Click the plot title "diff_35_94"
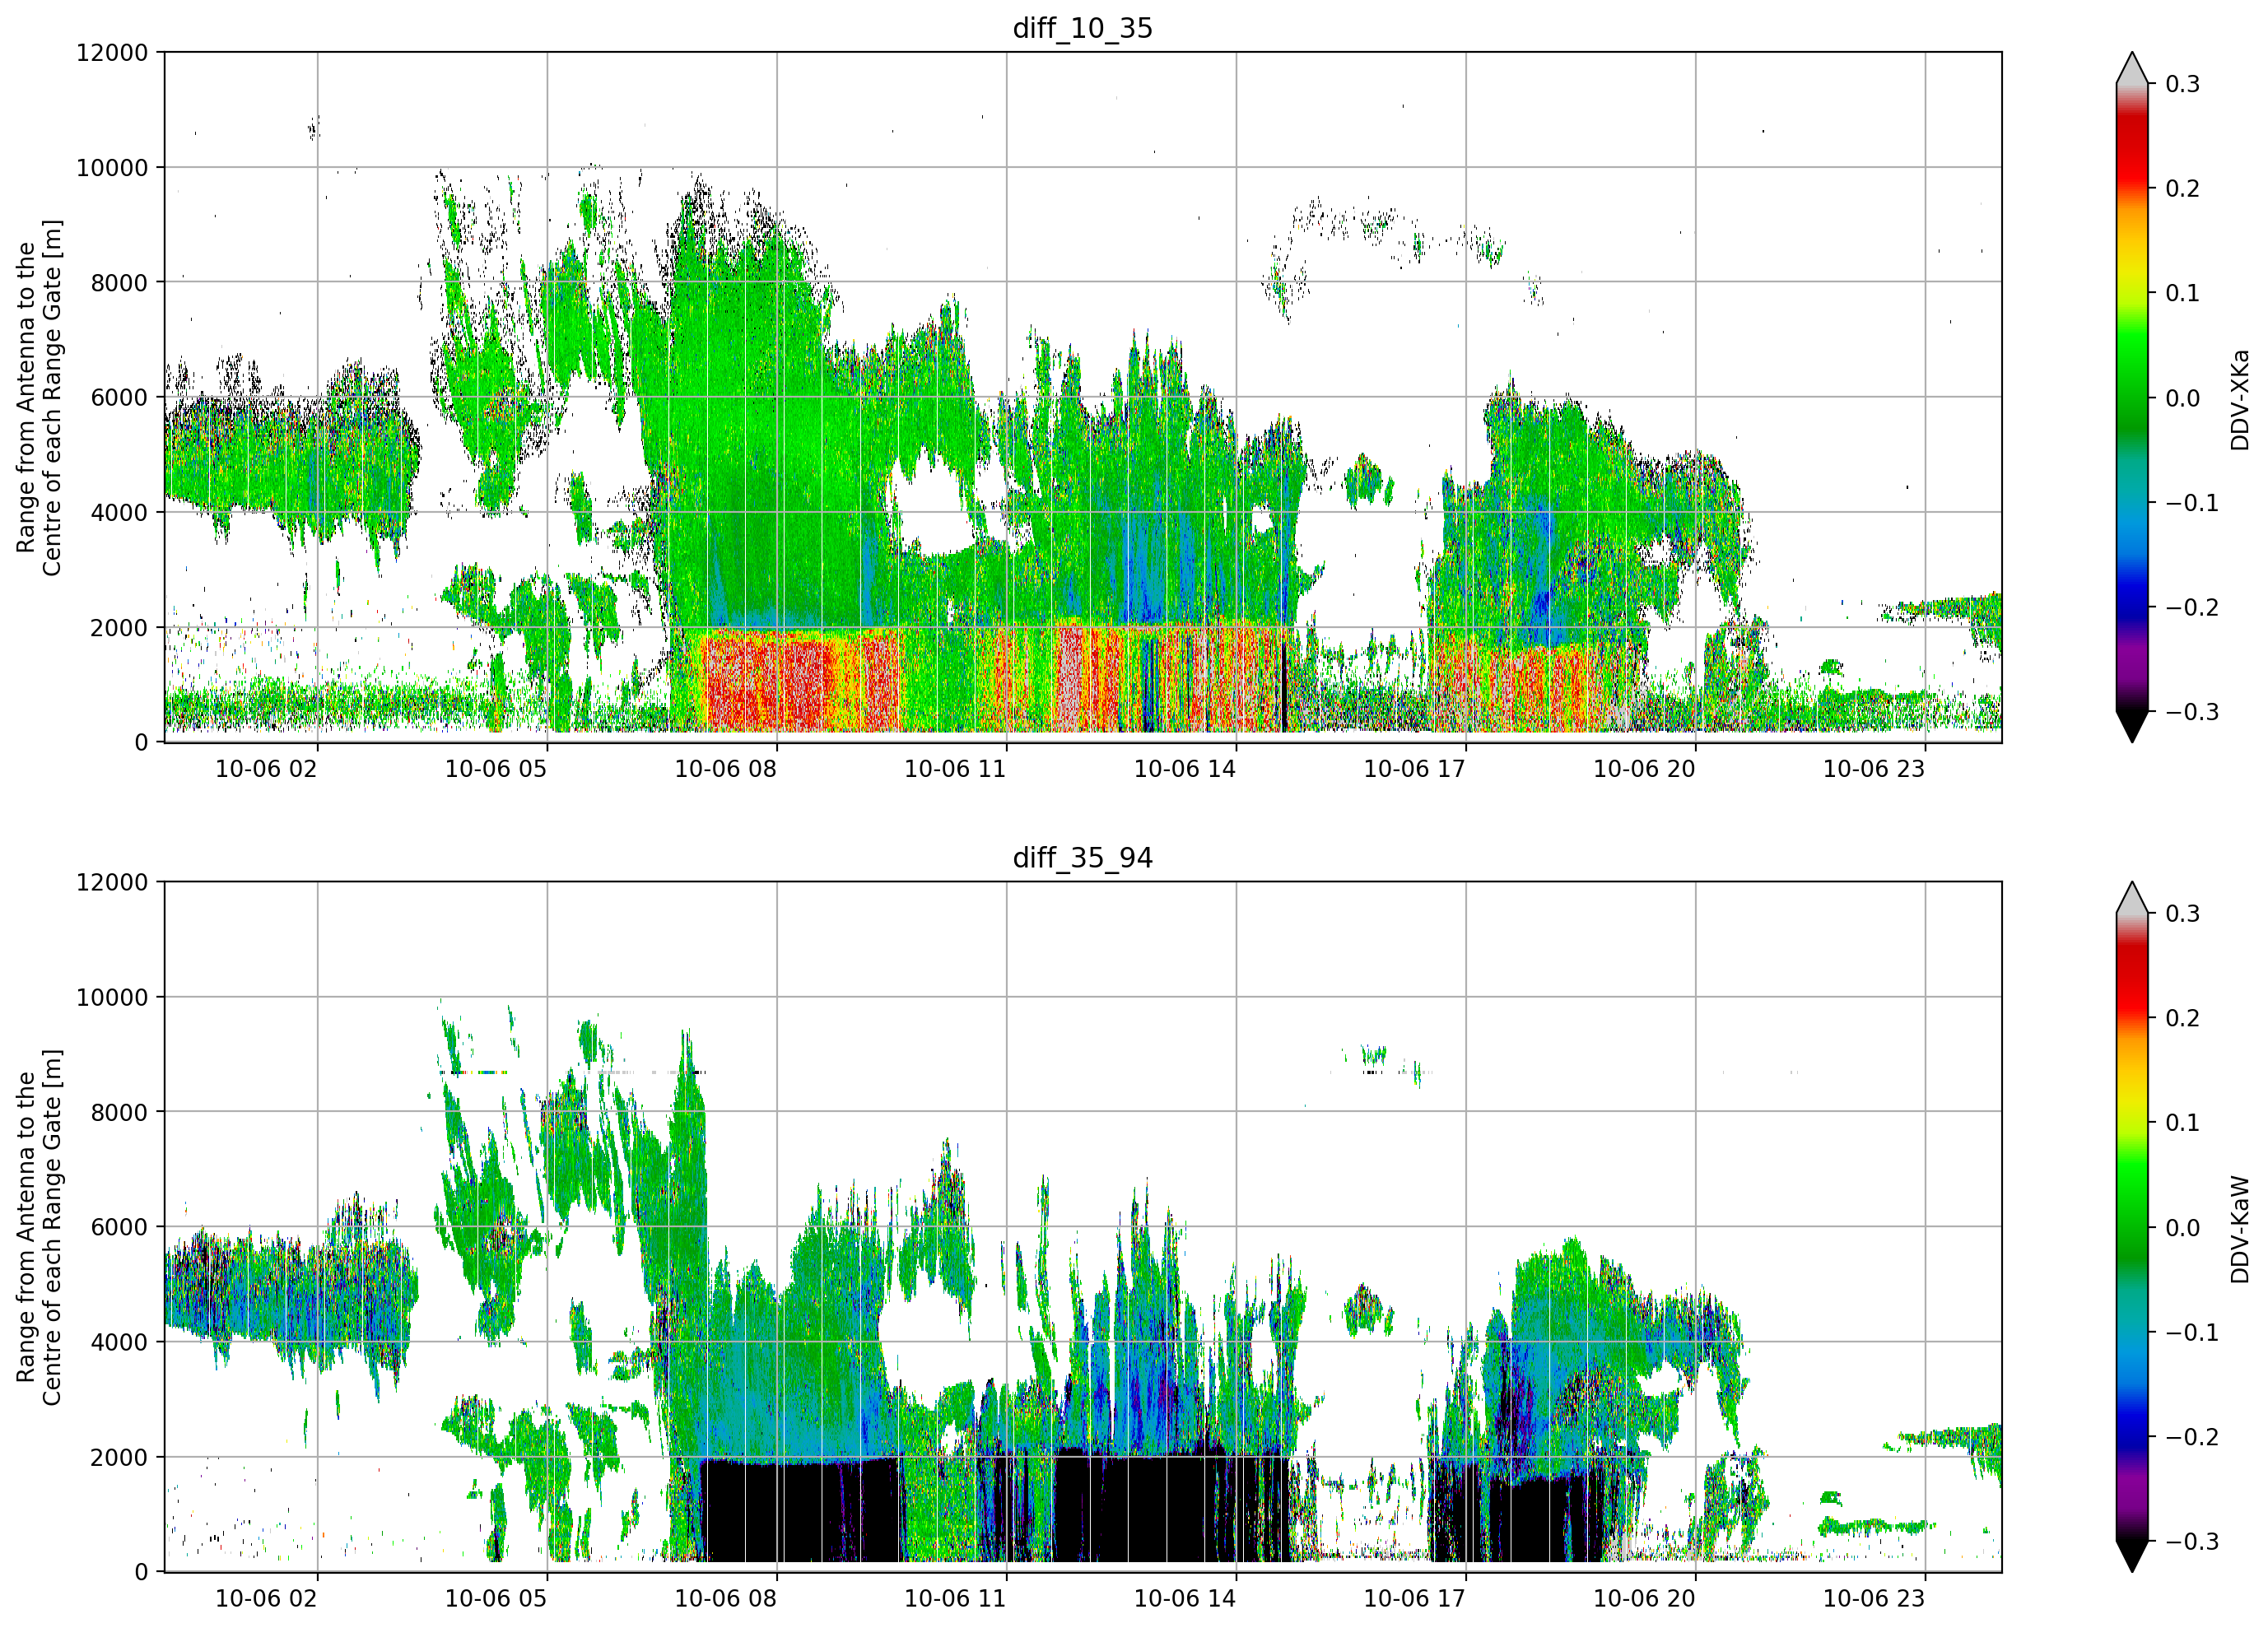2268x1628 pixels. pos(1082,858)
